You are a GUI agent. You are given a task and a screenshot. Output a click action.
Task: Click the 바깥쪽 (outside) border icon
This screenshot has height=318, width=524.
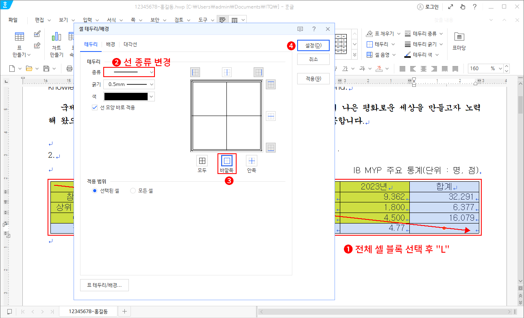point(227,161)
